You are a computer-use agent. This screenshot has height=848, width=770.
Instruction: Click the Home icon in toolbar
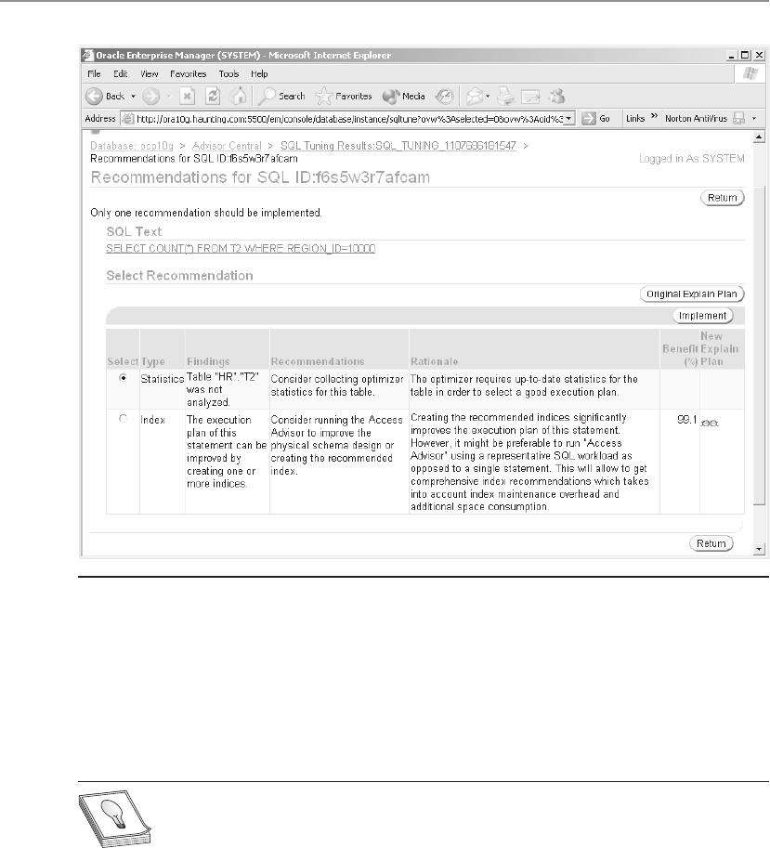click(238, 97)
